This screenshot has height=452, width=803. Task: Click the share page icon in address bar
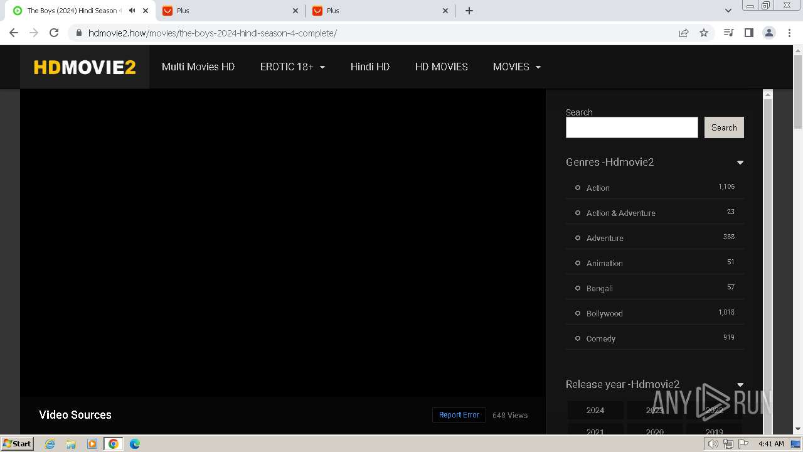[x=684, y=33]
